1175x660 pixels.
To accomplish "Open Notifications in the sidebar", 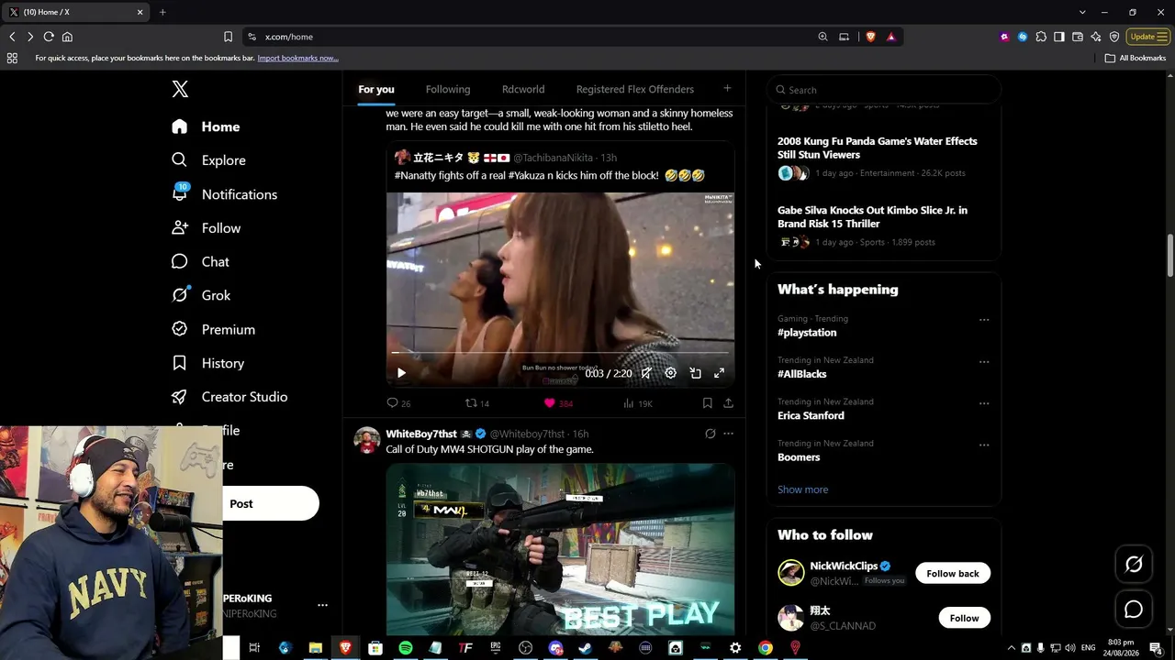I will point(224,194).
